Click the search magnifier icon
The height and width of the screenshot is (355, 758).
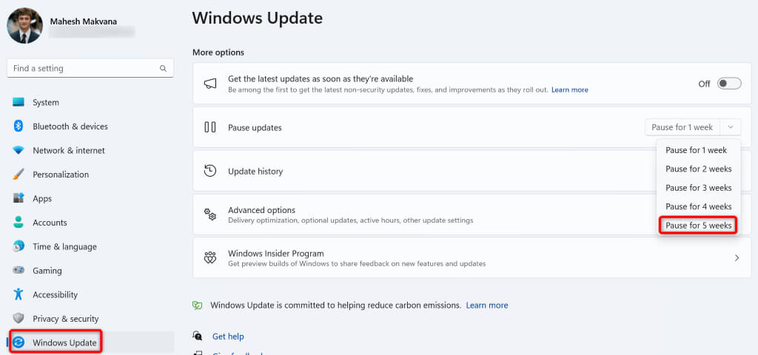[163, 68]
